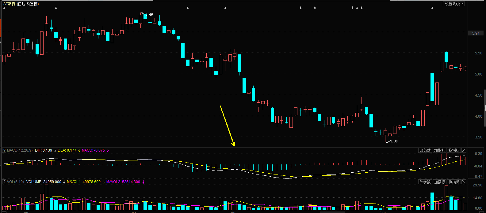This screenshot has width=486, height=213.
Task: Click 换指标 in the VOL panel
Action: point(454,182)
